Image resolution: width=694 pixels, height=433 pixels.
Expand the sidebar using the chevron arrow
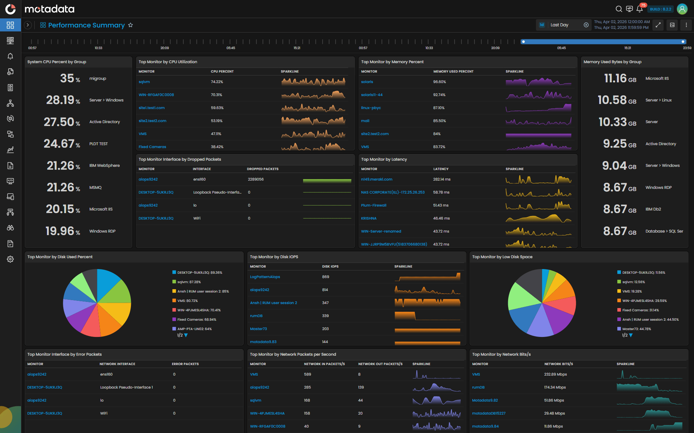27,25
